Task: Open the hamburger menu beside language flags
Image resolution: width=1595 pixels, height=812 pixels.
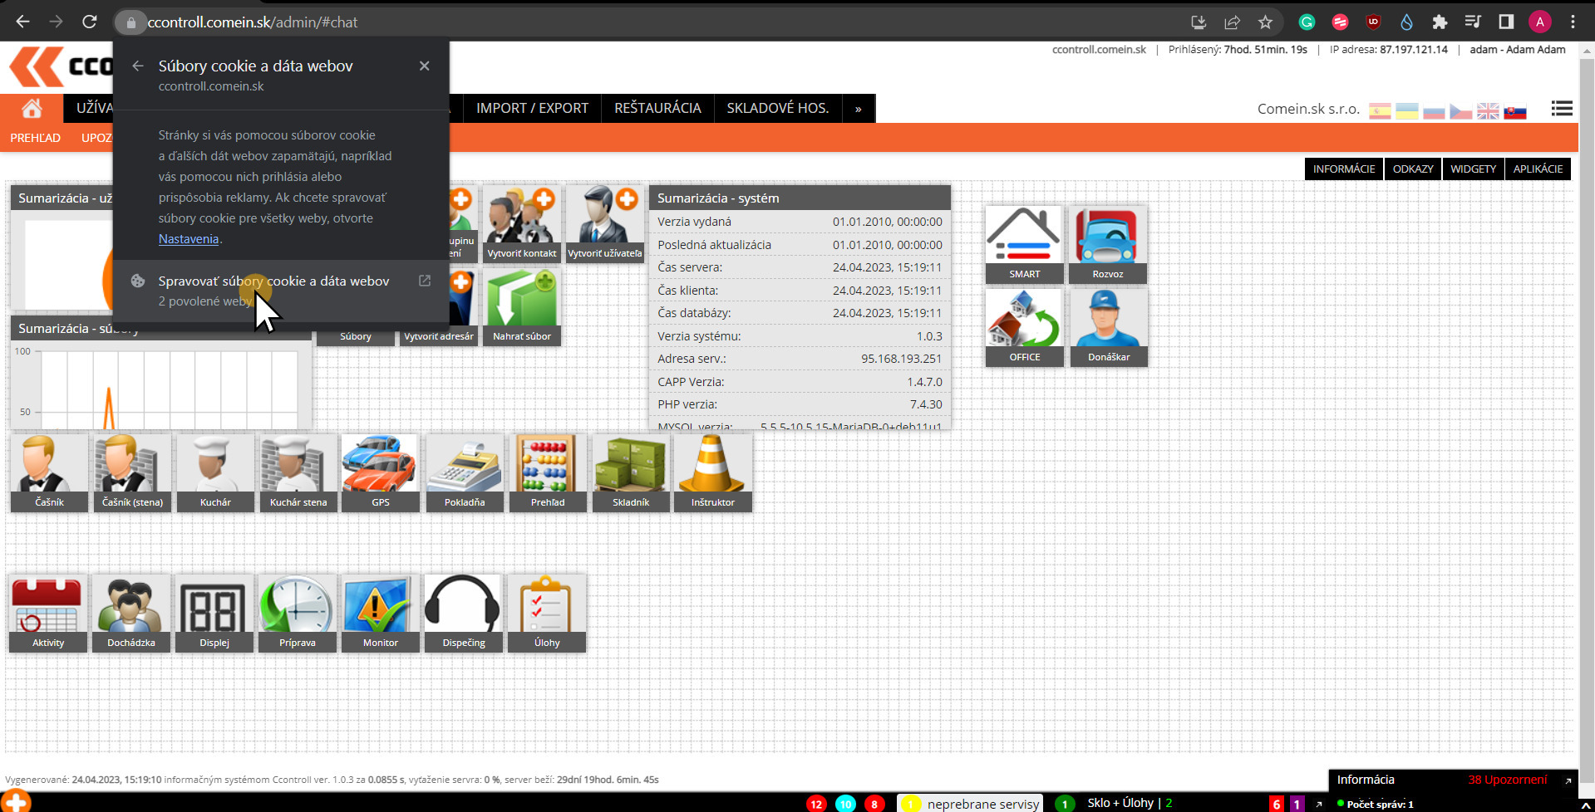Action: 1561,109
